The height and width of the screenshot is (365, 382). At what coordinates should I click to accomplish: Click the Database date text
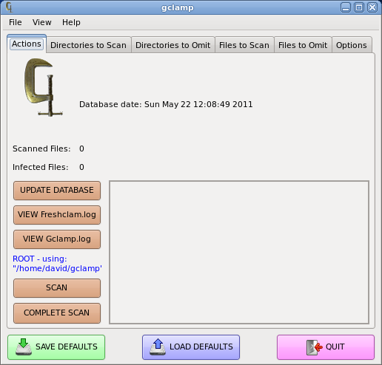pyautogui.click(x=166, y=104)
